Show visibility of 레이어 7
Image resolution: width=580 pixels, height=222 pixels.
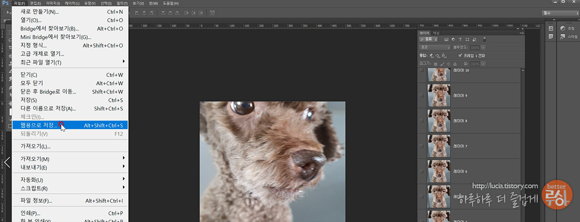[x=421, y=146]
